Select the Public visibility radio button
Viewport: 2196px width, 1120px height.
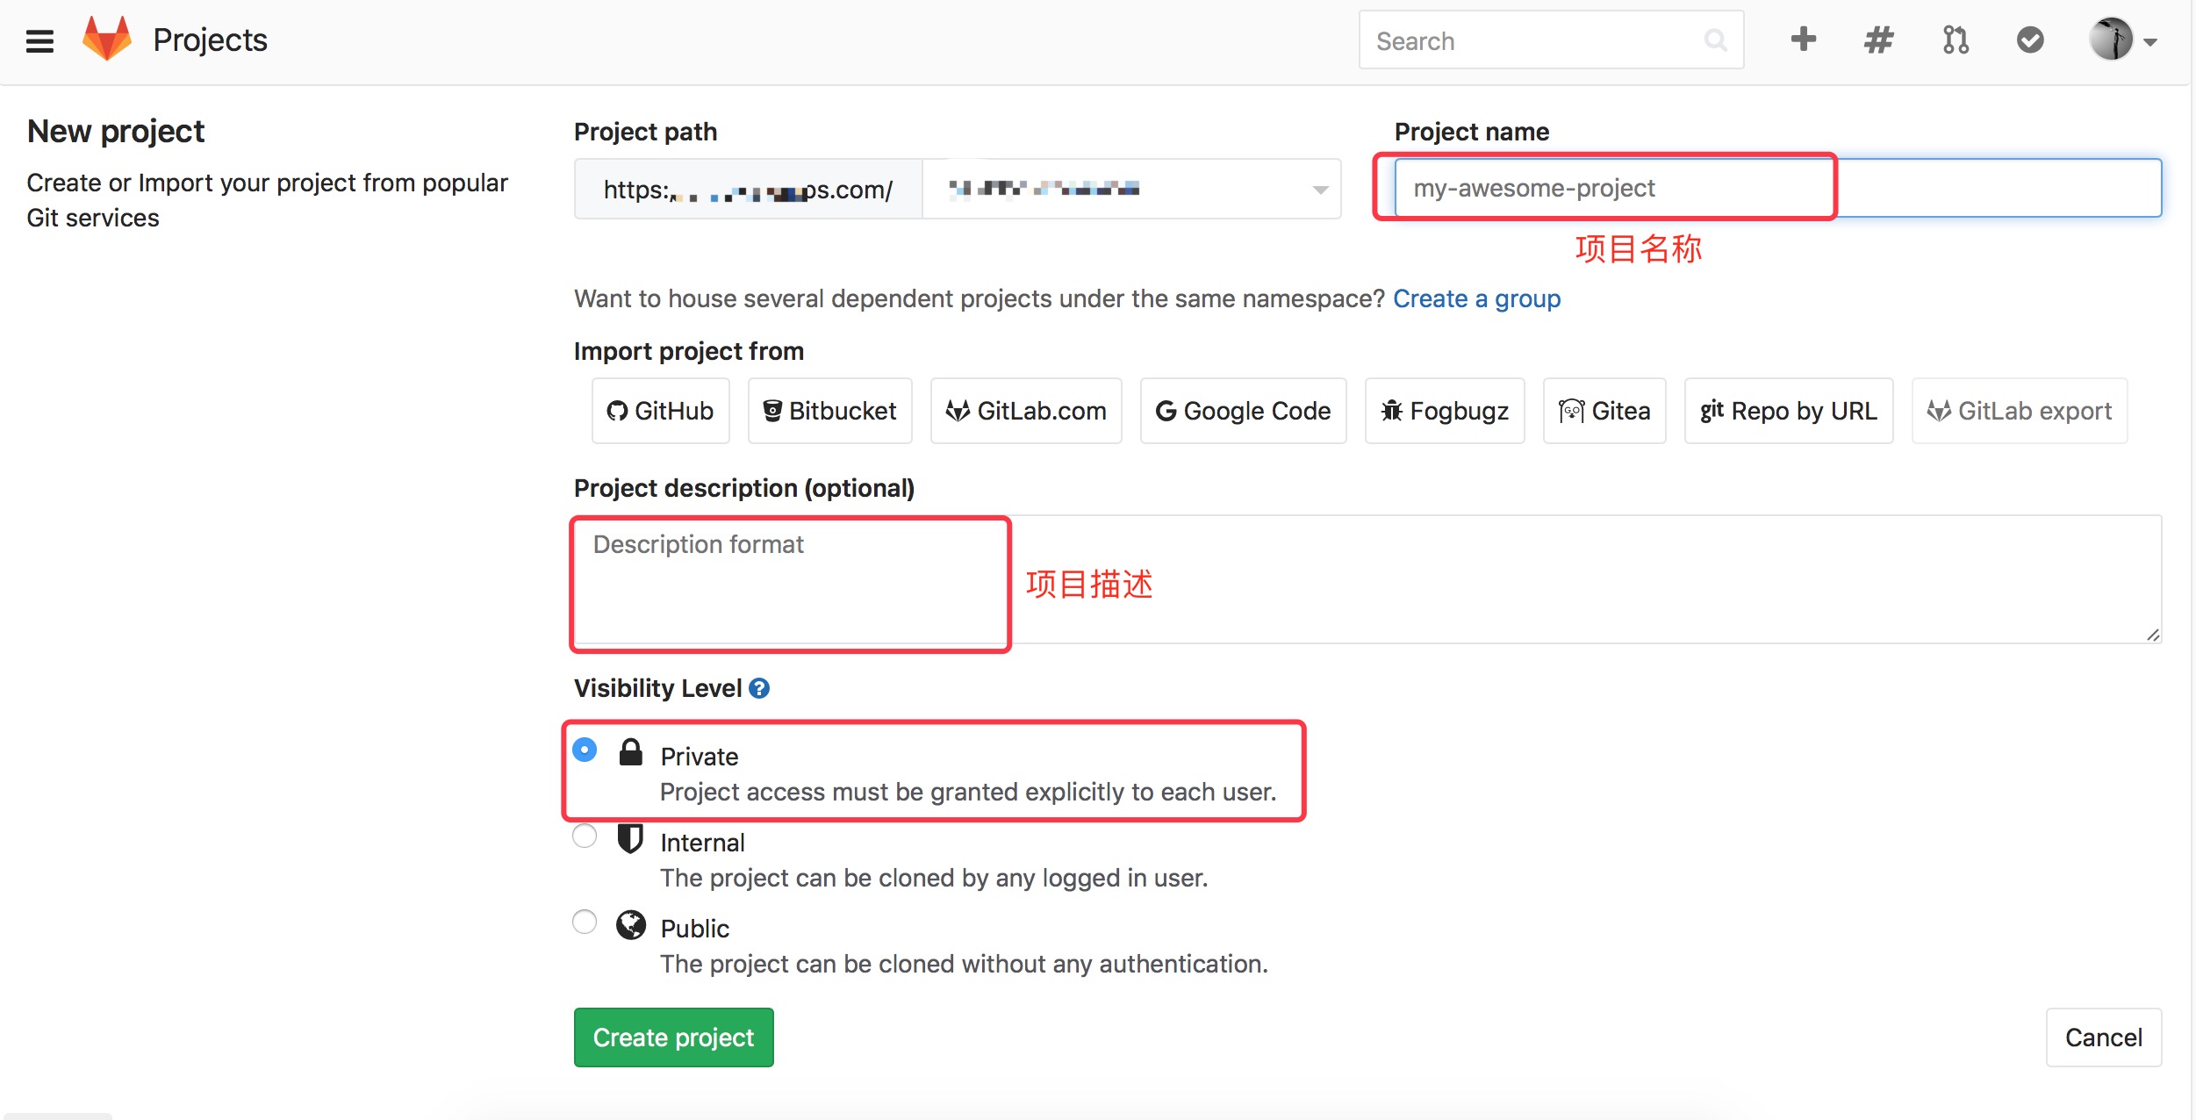585,922
